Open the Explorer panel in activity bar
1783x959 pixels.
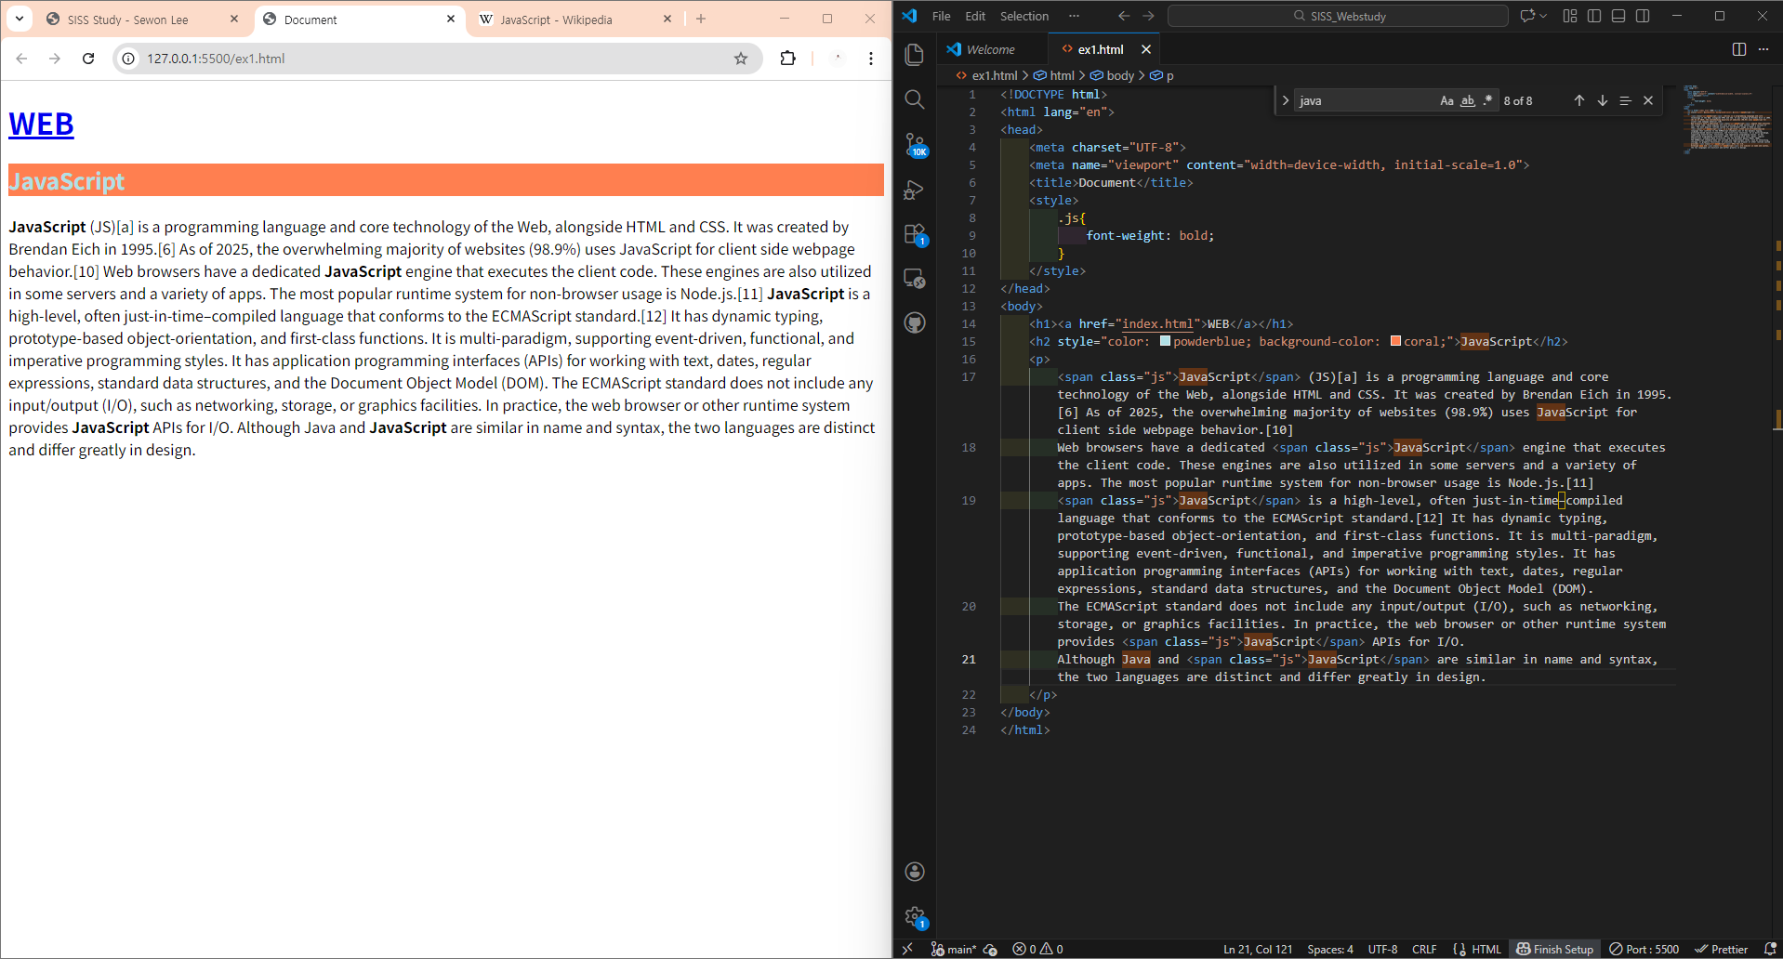tap(915, 55)
